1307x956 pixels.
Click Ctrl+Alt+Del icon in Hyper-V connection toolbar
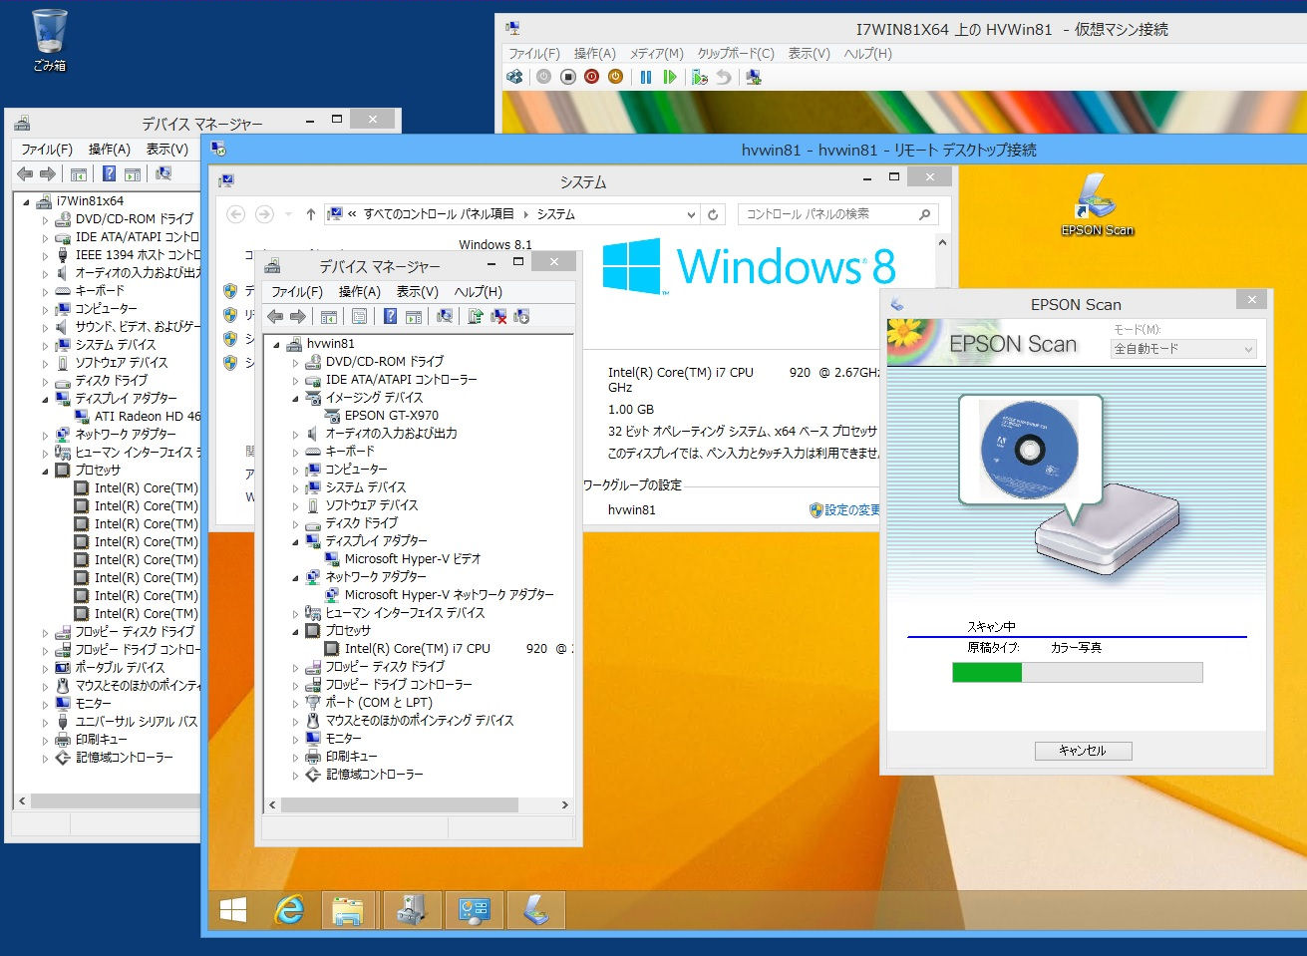(x=514, y=77)
